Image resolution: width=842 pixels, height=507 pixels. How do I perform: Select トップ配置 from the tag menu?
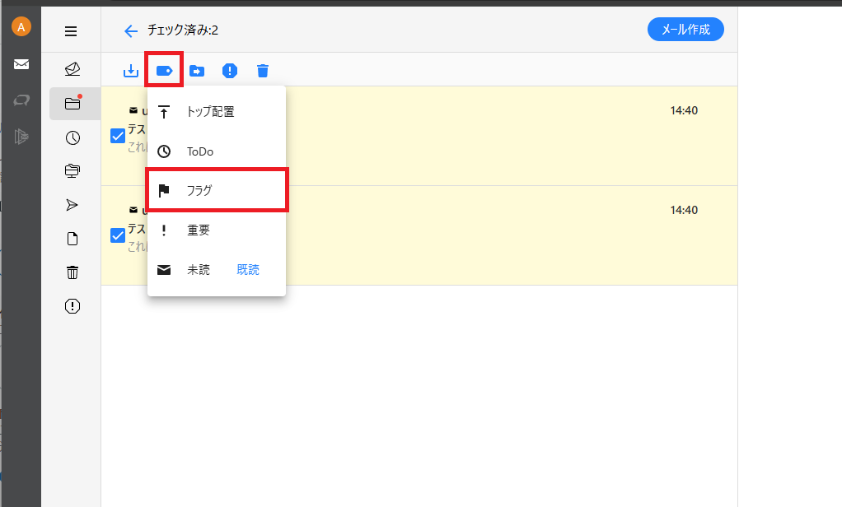coord(217,112)
